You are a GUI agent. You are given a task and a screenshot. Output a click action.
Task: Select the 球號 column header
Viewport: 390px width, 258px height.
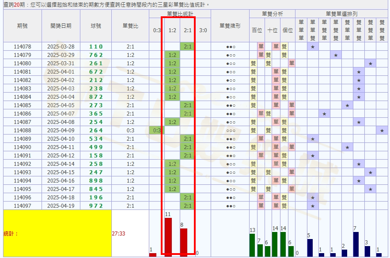point(95,26)
